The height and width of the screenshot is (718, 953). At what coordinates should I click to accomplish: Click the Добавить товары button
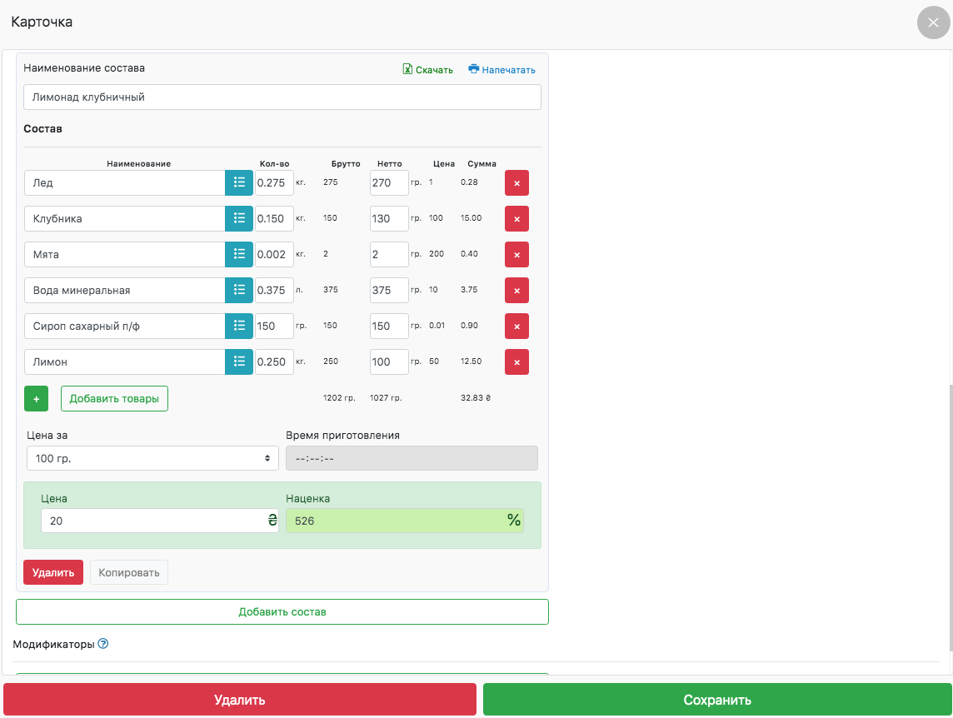point(114,398)
